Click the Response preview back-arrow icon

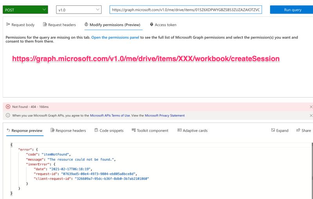click(x=8, y=130)
